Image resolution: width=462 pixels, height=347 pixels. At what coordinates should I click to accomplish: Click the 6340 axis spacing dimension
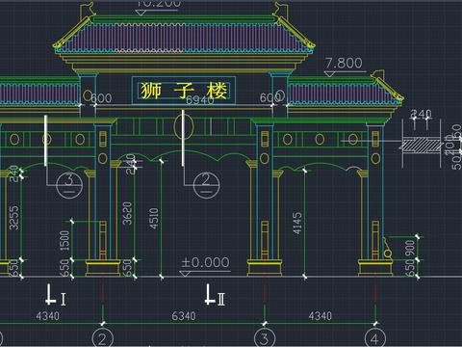coord(184,316)
